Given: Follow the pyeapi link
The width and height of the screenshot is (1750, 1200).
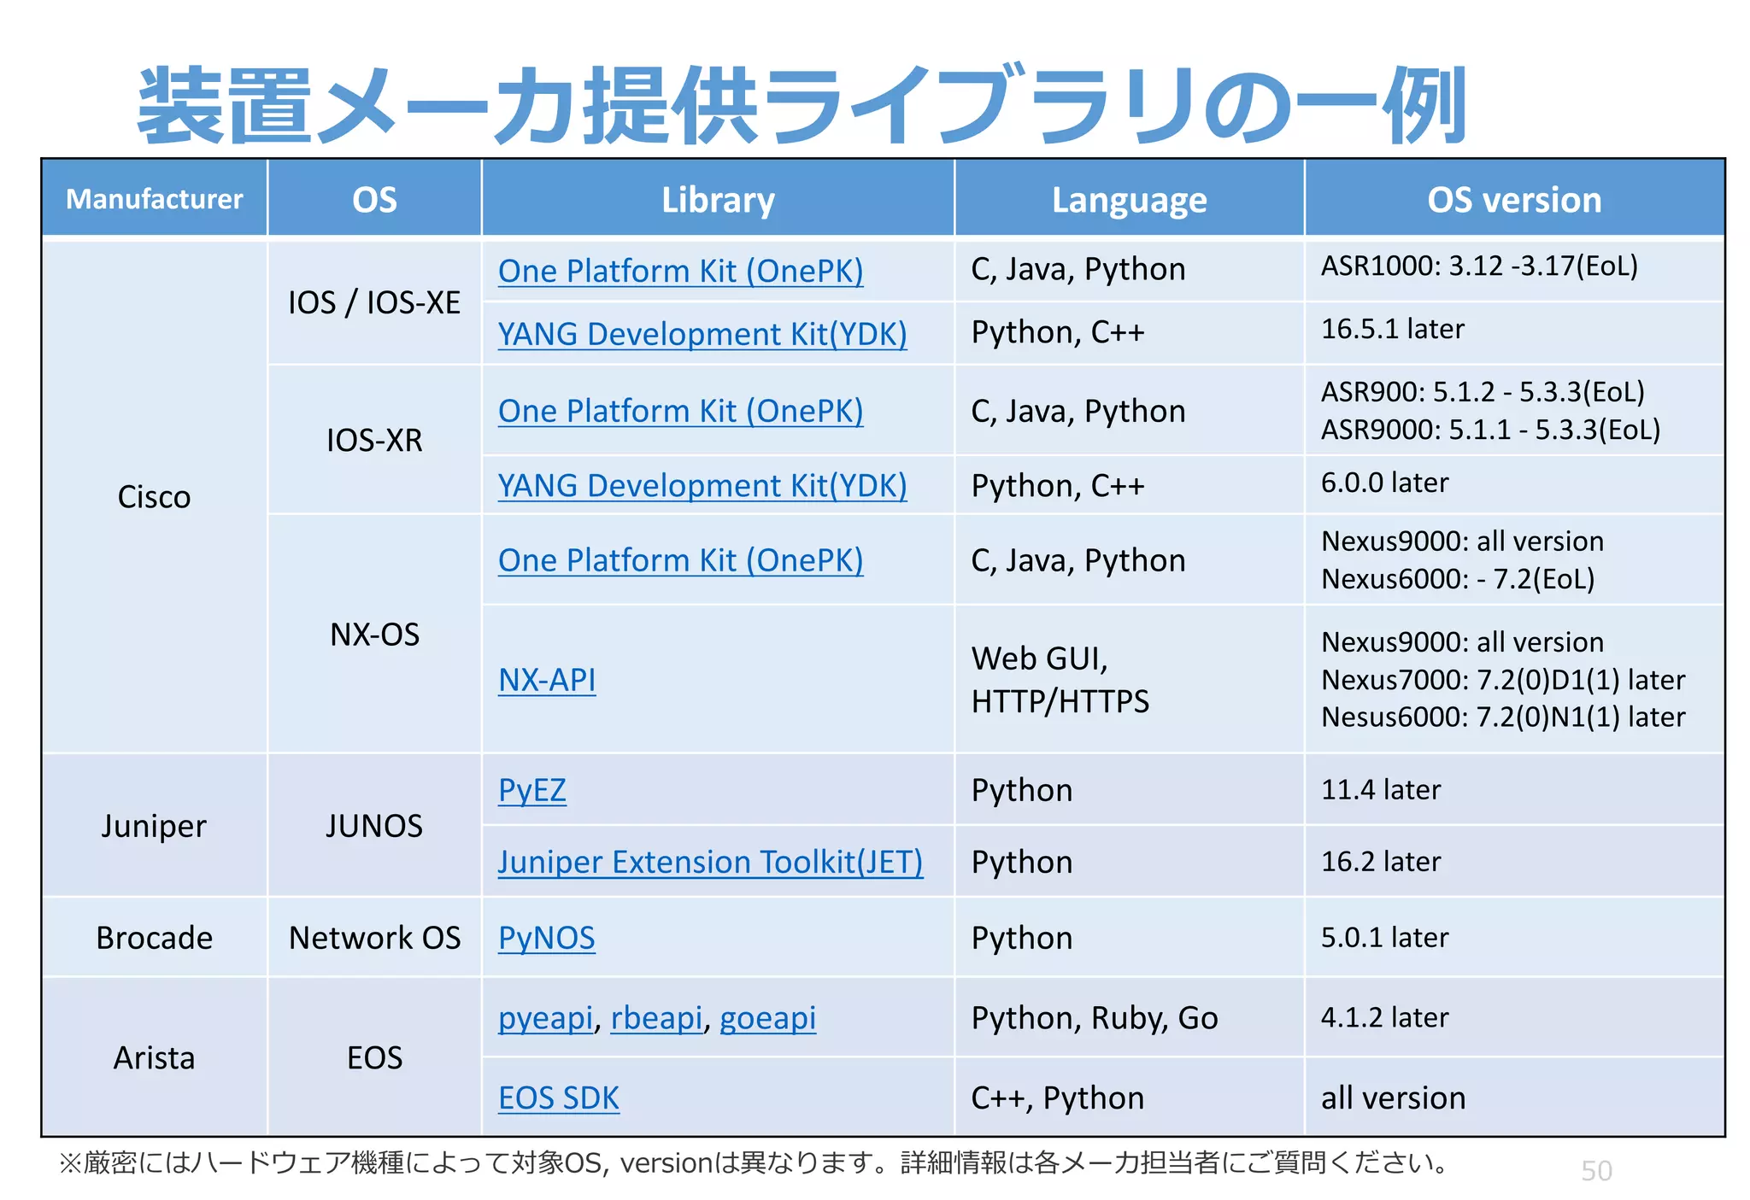Looking at the screenshot, I should pyautogui.click(x=546, y=1018).
